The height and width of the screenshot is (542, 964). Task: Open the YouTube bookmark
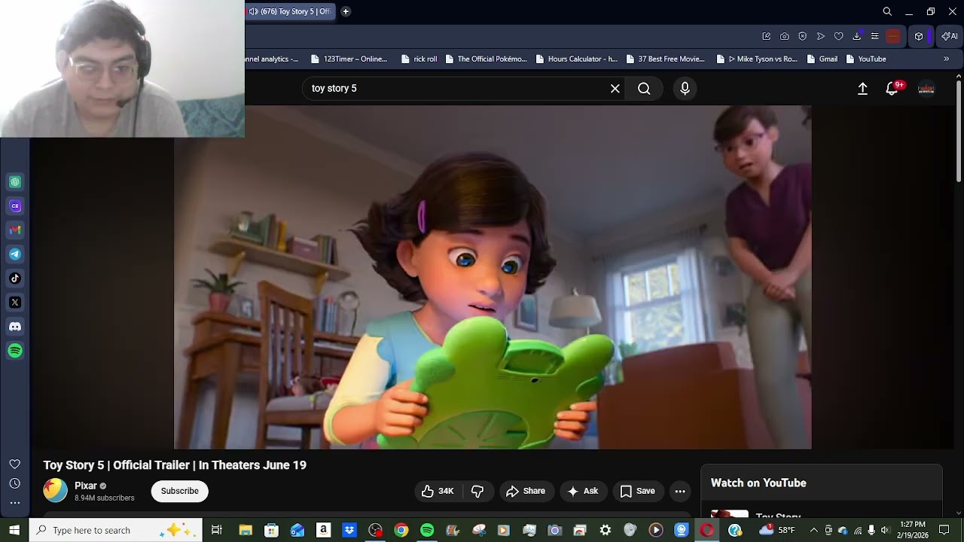[x=866, y=59]
